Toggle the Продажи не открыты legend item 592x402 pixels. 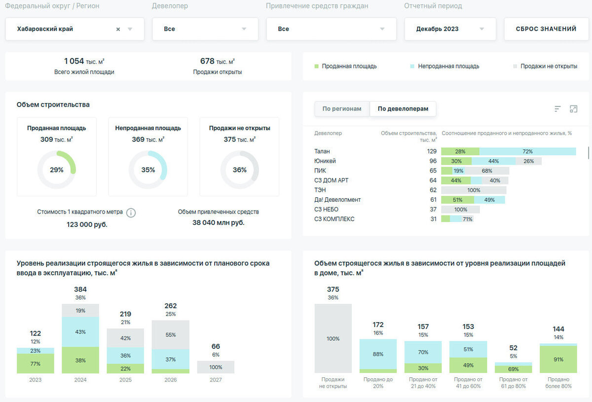(x=545, y=66)
